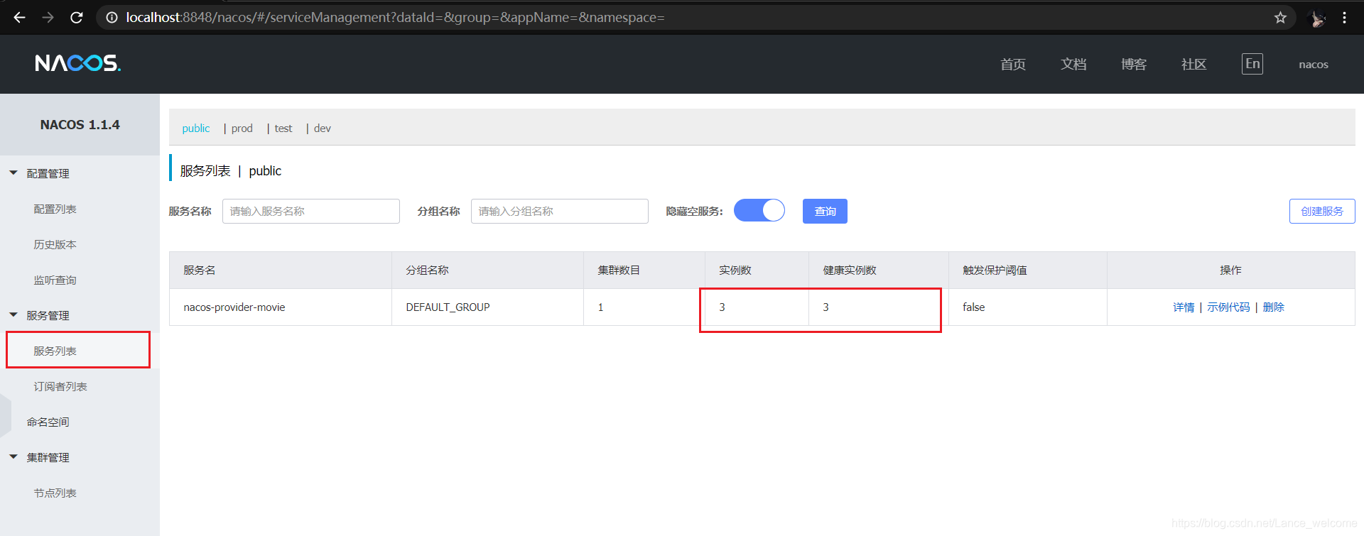This screenshot has width=1364, height=536.
Task: Collapse the 配置管理 menu section
Action: 13,173
